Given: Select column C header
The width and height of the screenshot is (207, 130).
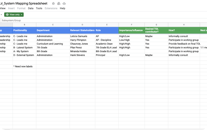Looking at the screenshot, I should [x=53, y=25].
